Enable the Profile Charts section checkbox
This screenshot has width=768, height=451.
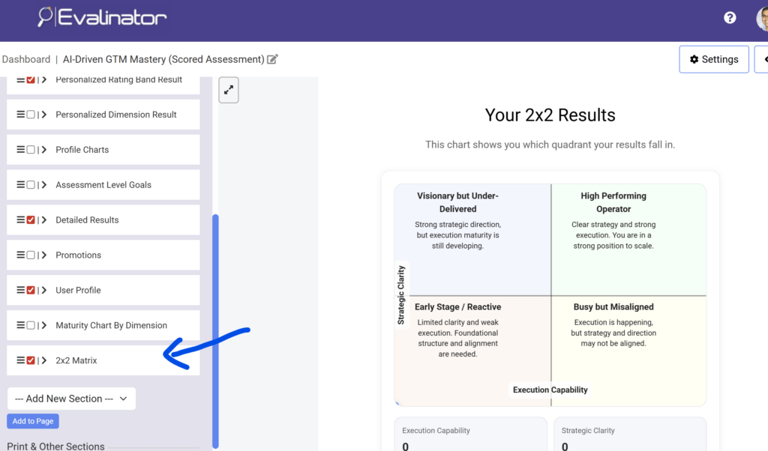tap(29, 149)
